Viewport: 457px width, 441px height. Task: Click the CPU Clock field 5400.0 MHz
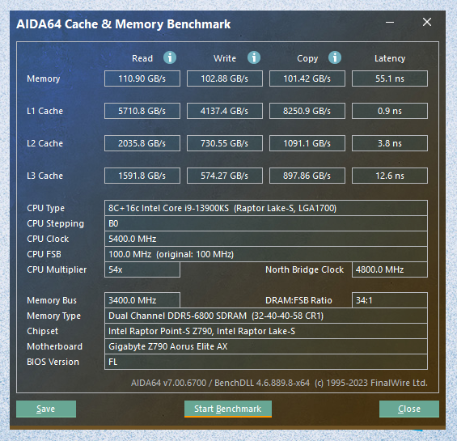coord(266,239)
